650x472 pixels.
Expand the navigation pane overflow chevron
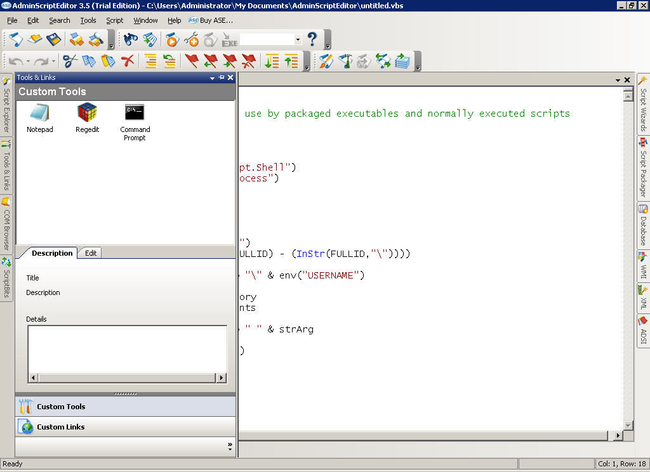(230, 447)
